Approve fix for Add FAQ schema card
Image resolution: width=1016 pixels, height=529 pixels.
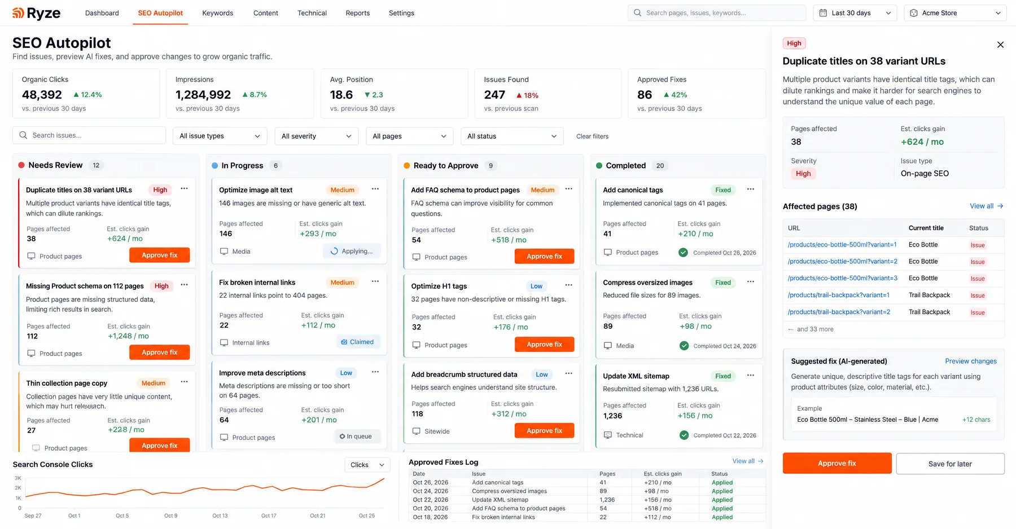click(544, 256)
